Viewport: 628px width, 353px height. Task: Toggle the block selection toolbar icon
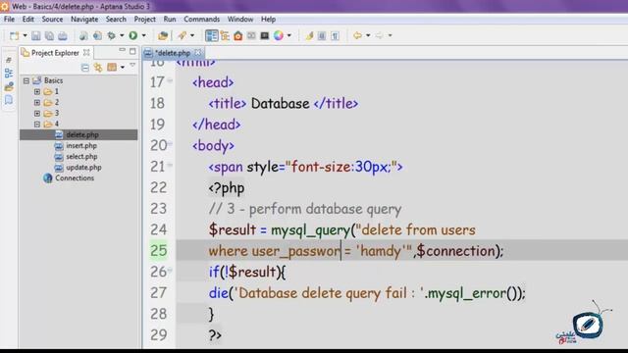322,36
